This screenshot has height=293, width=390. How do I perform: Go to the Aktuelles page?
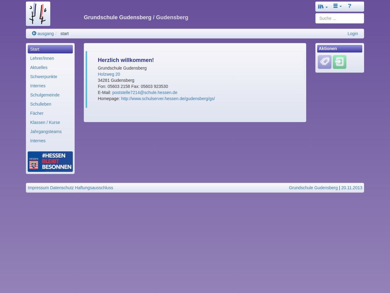point(39,67)
